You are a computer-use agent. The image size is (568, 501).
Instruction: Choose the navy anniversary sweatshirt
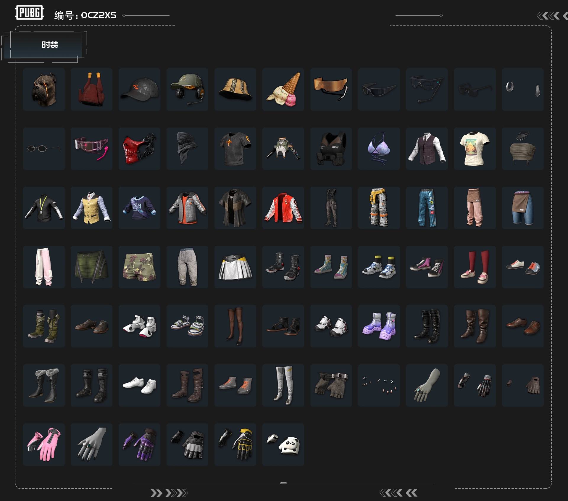coord(139,208)
